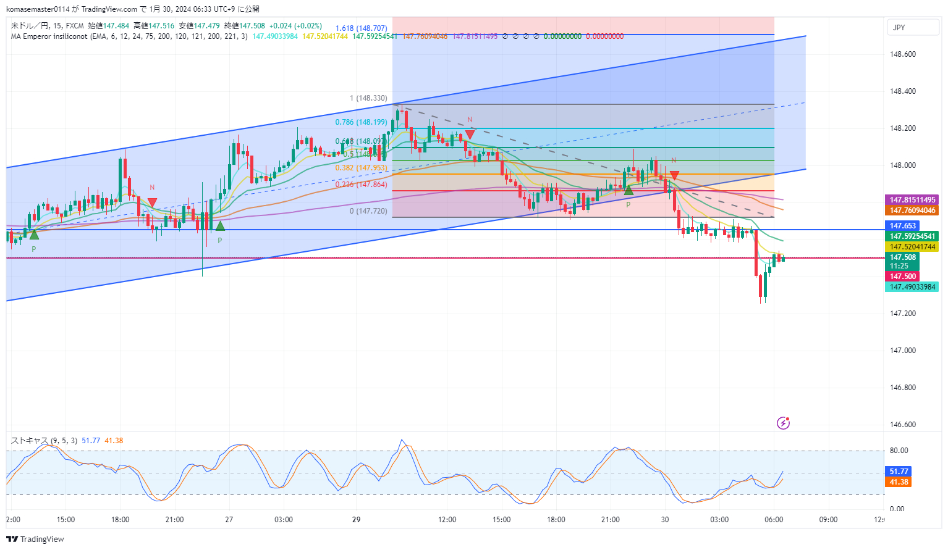The width and height of the screenshot is (948, 550).
Task: Select the rightmost green P triangle marker
Action: [x=628, y=190]
